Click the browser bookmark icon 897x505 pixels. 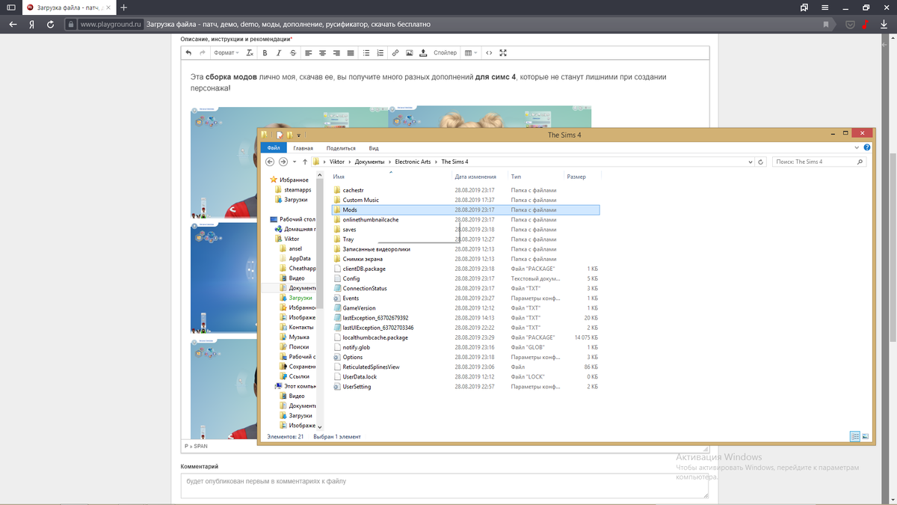pos(826,24)
